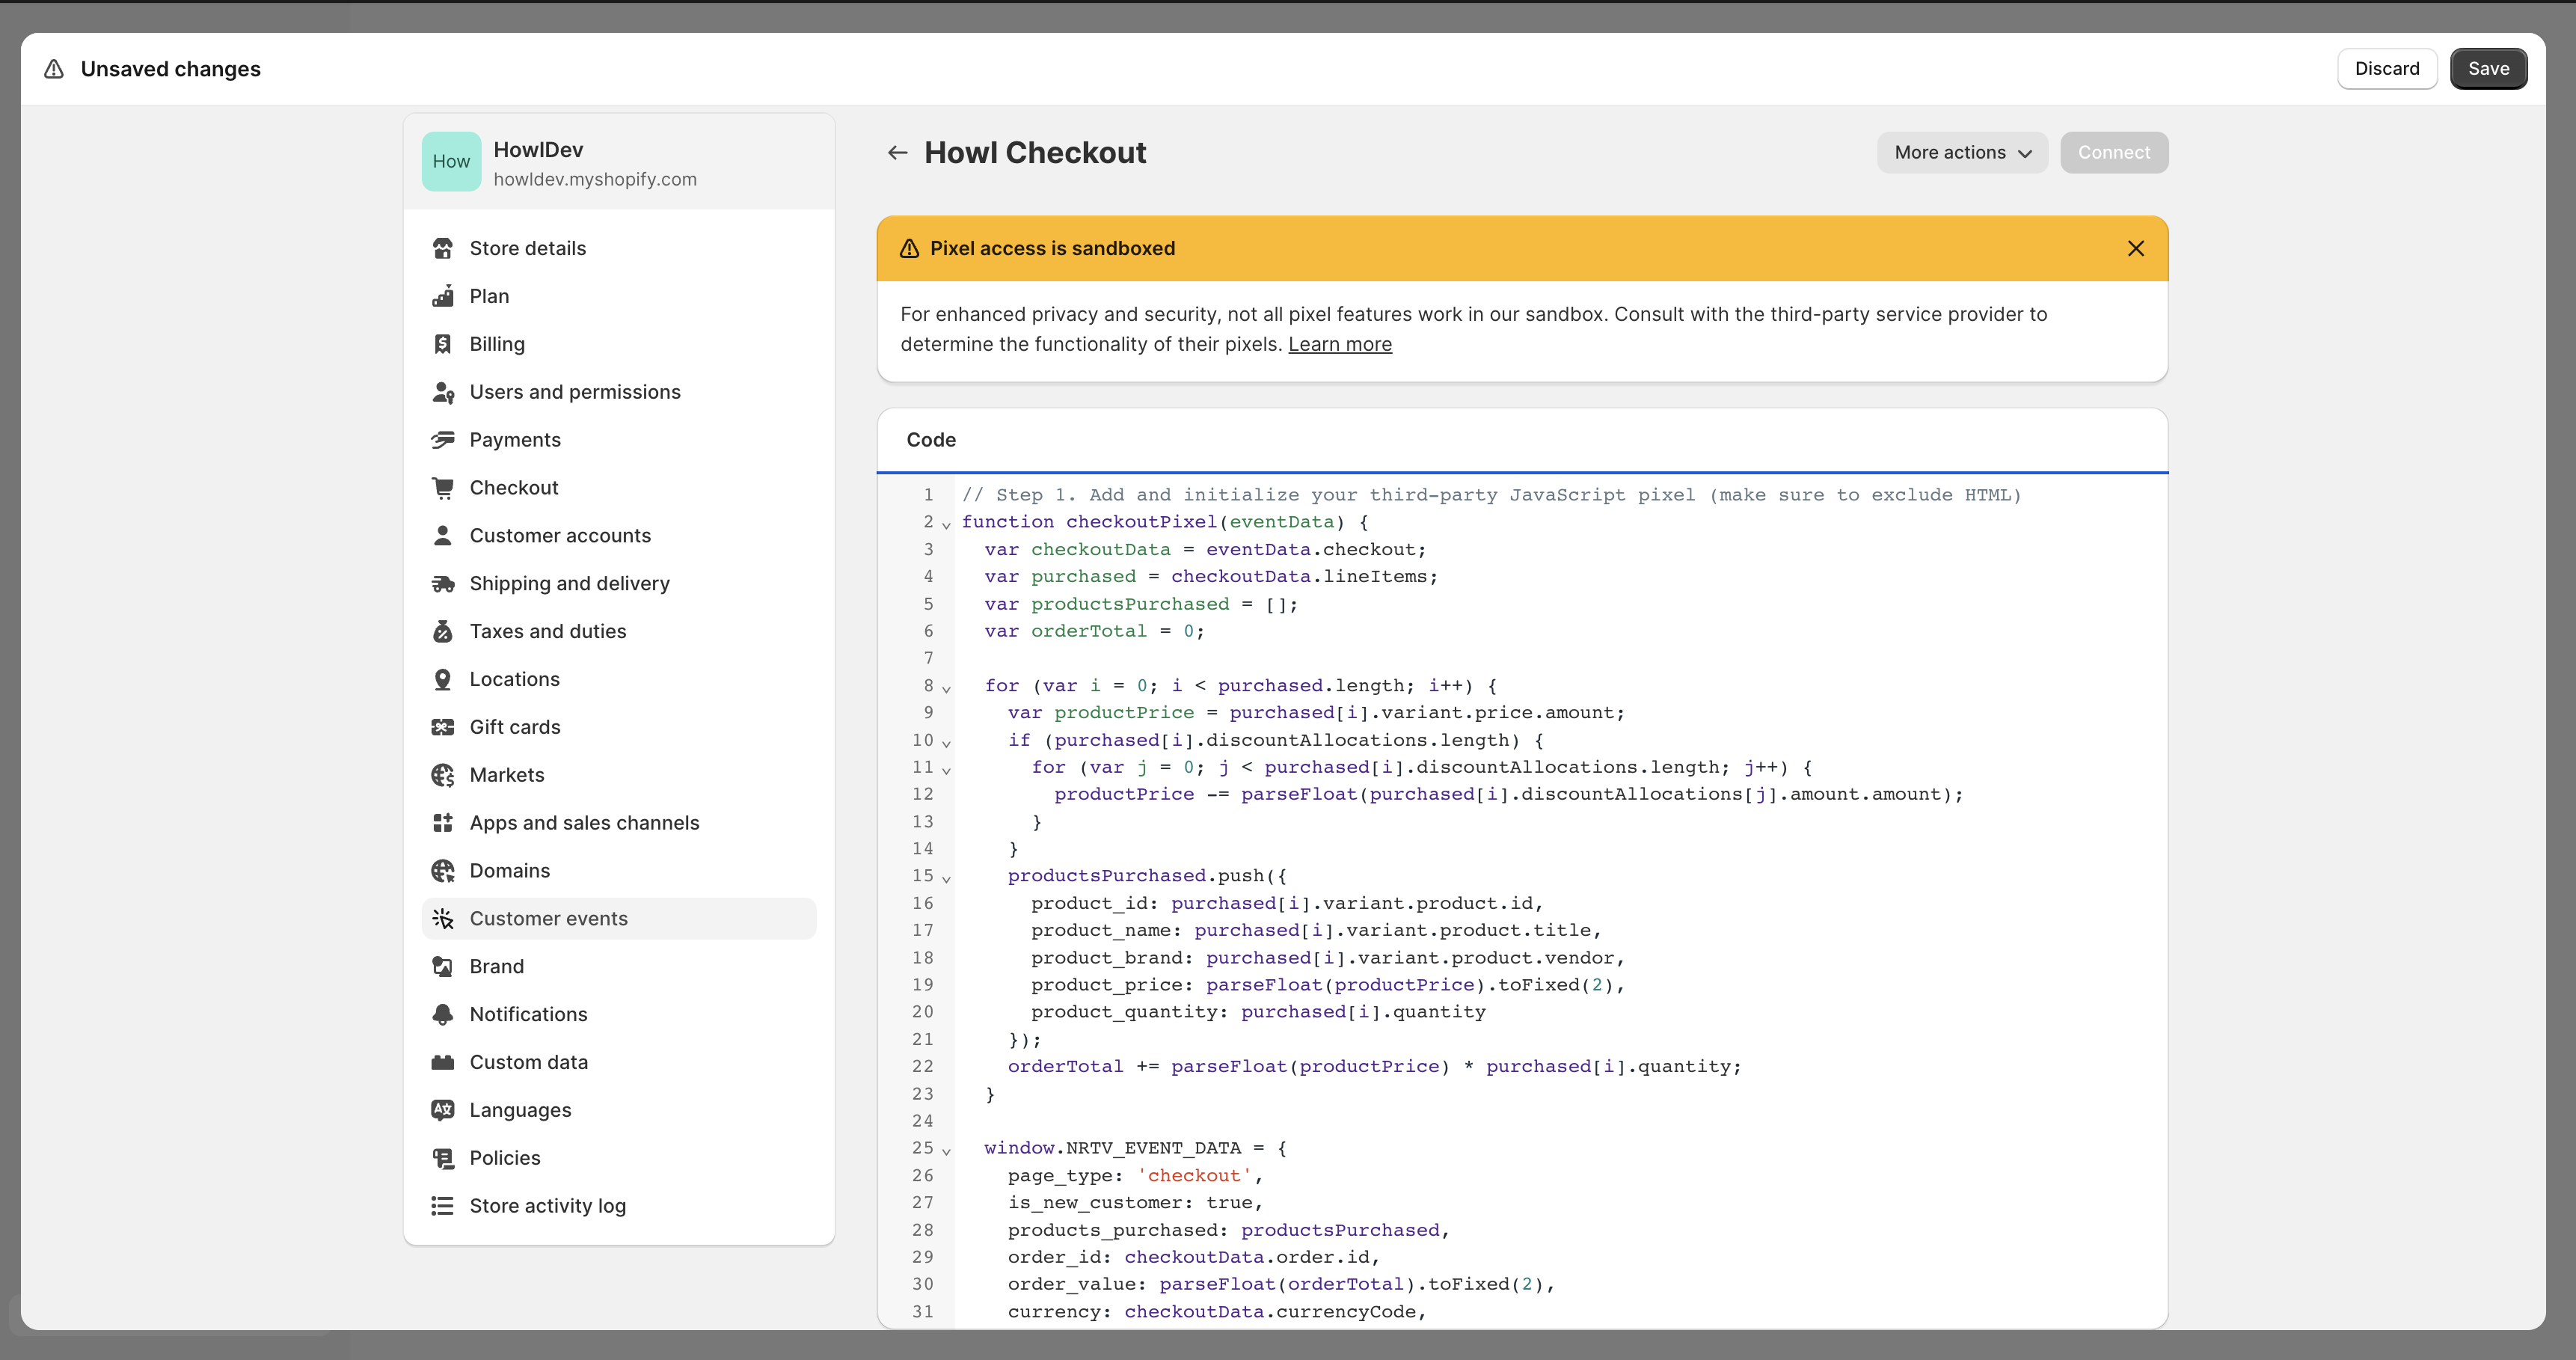This screenshot has height=1360, width=2576.
Task: Click the back arrow beside Howl Checkout
Action: (x=897, y=153)
